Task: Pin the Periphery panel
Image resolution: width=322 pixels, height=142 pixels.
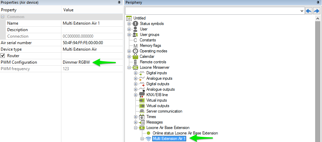Action: point(318,2)
